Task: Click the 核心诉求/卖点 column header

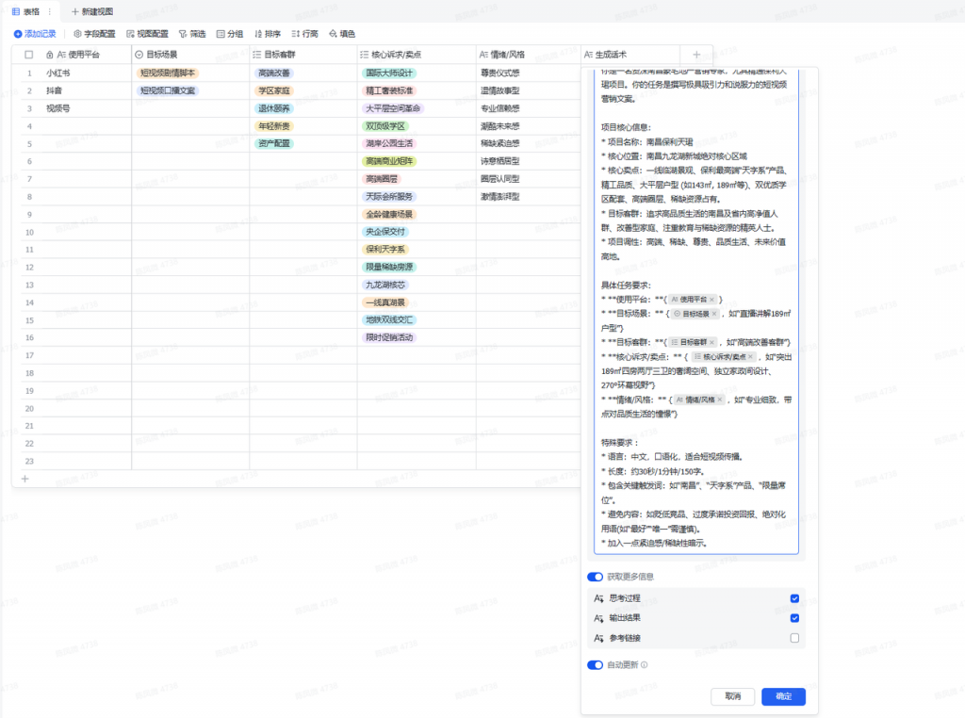Action: tap(416, 55)
